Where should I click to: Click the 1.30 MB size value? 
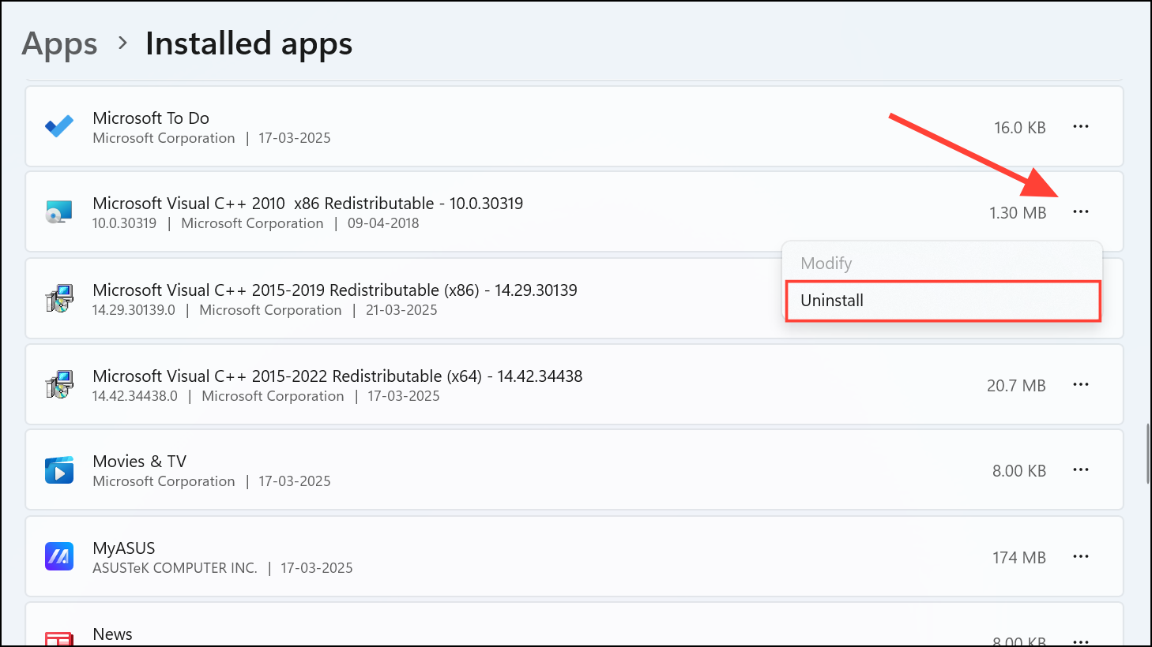click(1018, 213)
